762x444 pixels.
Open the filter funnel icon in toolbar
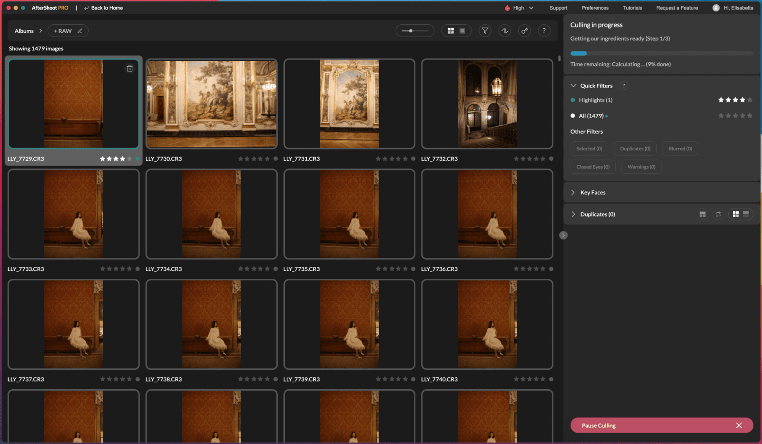pyautogui.click(x=485, y=30)
